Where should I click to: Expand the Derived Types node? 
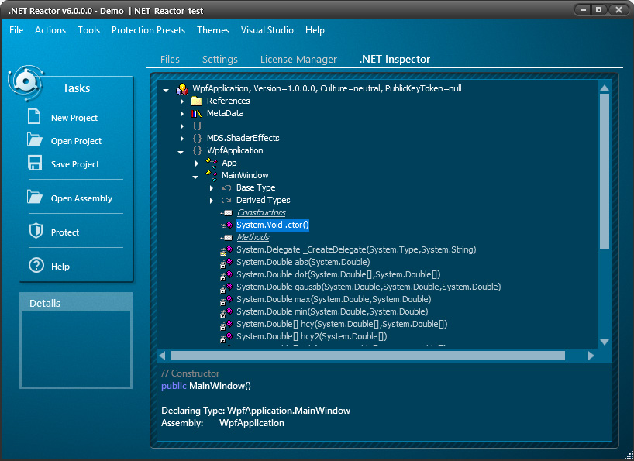(212, 200)
